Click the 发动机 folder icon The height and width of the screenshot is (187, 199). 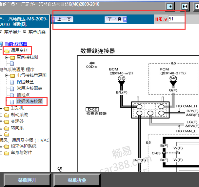pos(7,109)
